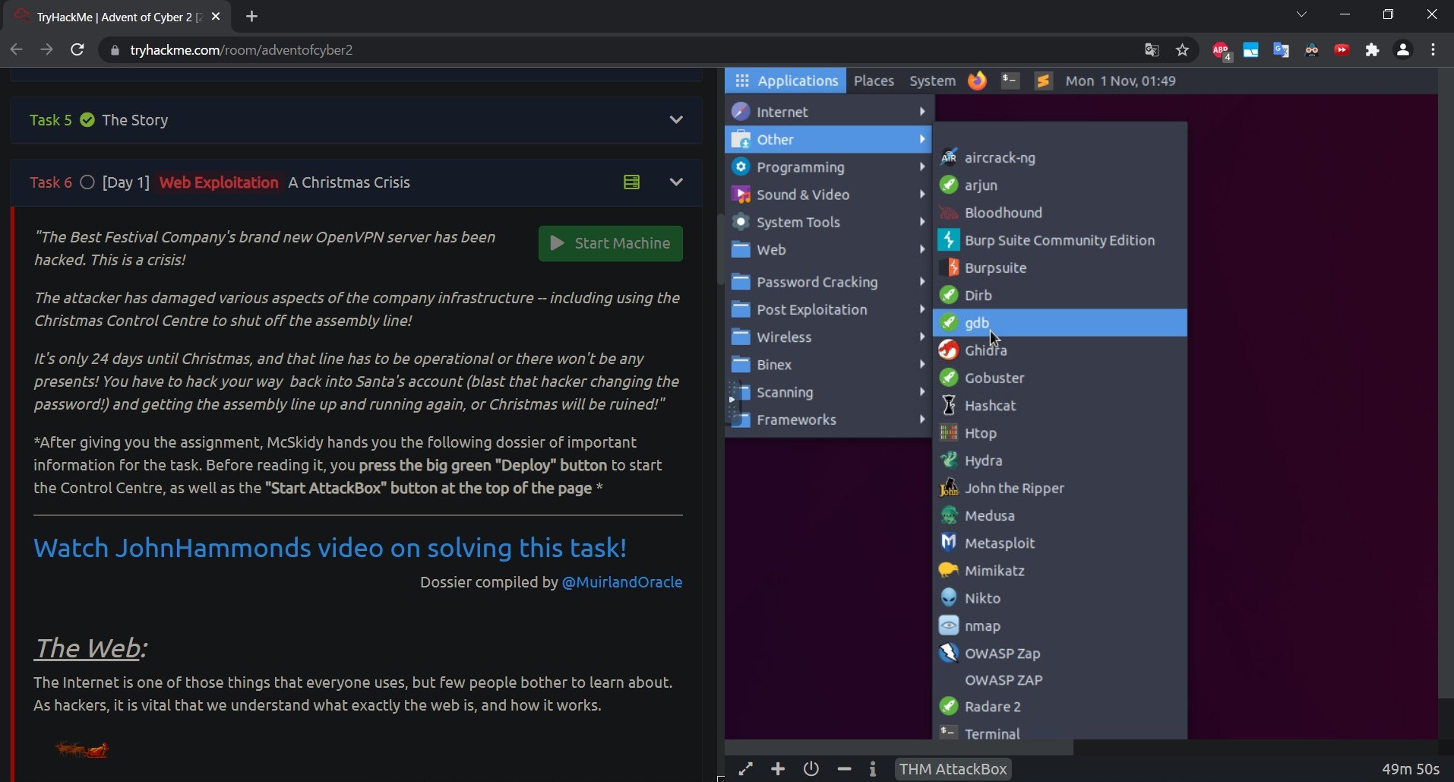Screen dimensions: 1454x782
Task: Toggle Task 6 completion circle
Action: tap(87, 182)
